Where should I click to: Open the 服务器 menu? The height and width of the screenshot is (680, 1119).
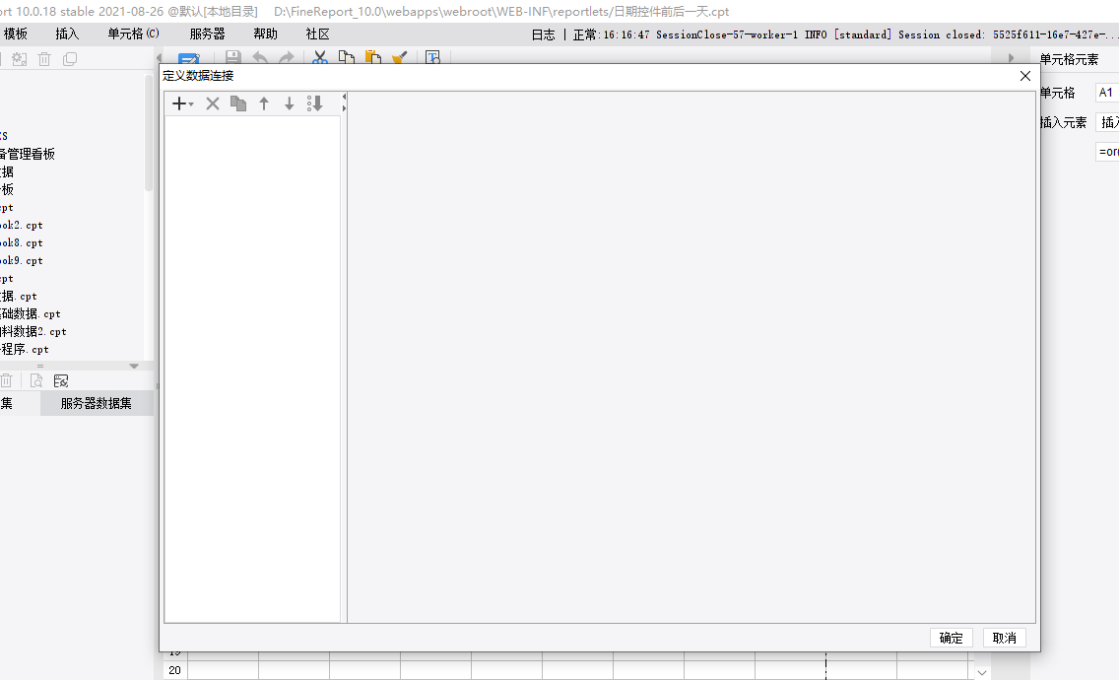[x=208, y=34]
